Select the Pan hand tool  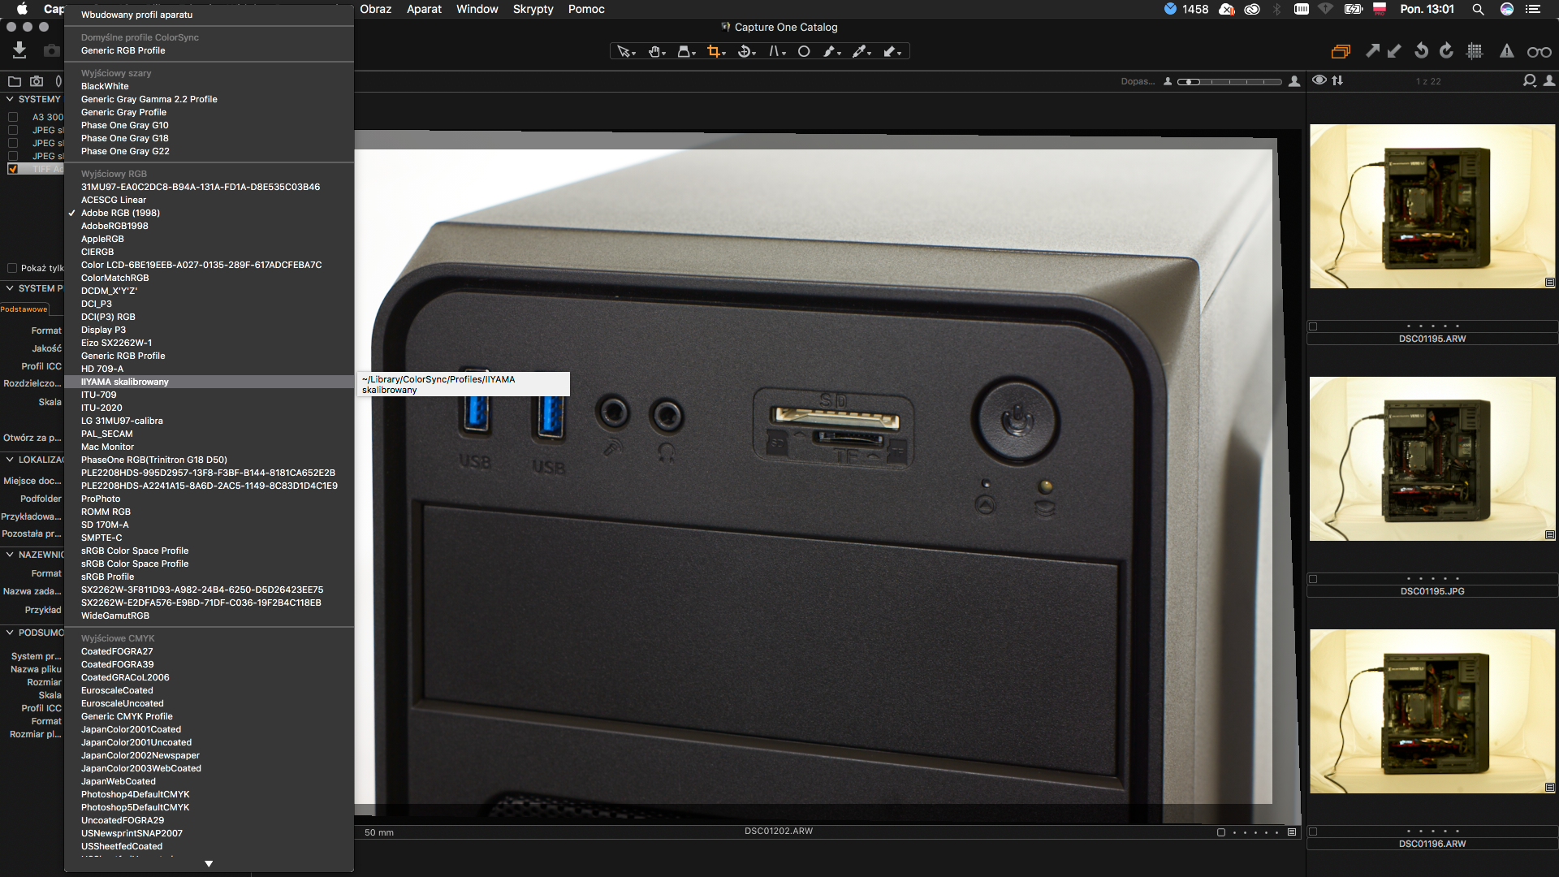[654, 51]
